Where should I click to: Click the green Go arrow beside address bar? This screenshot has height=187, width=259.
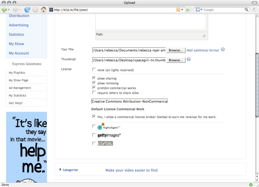(x=188, y=10)
